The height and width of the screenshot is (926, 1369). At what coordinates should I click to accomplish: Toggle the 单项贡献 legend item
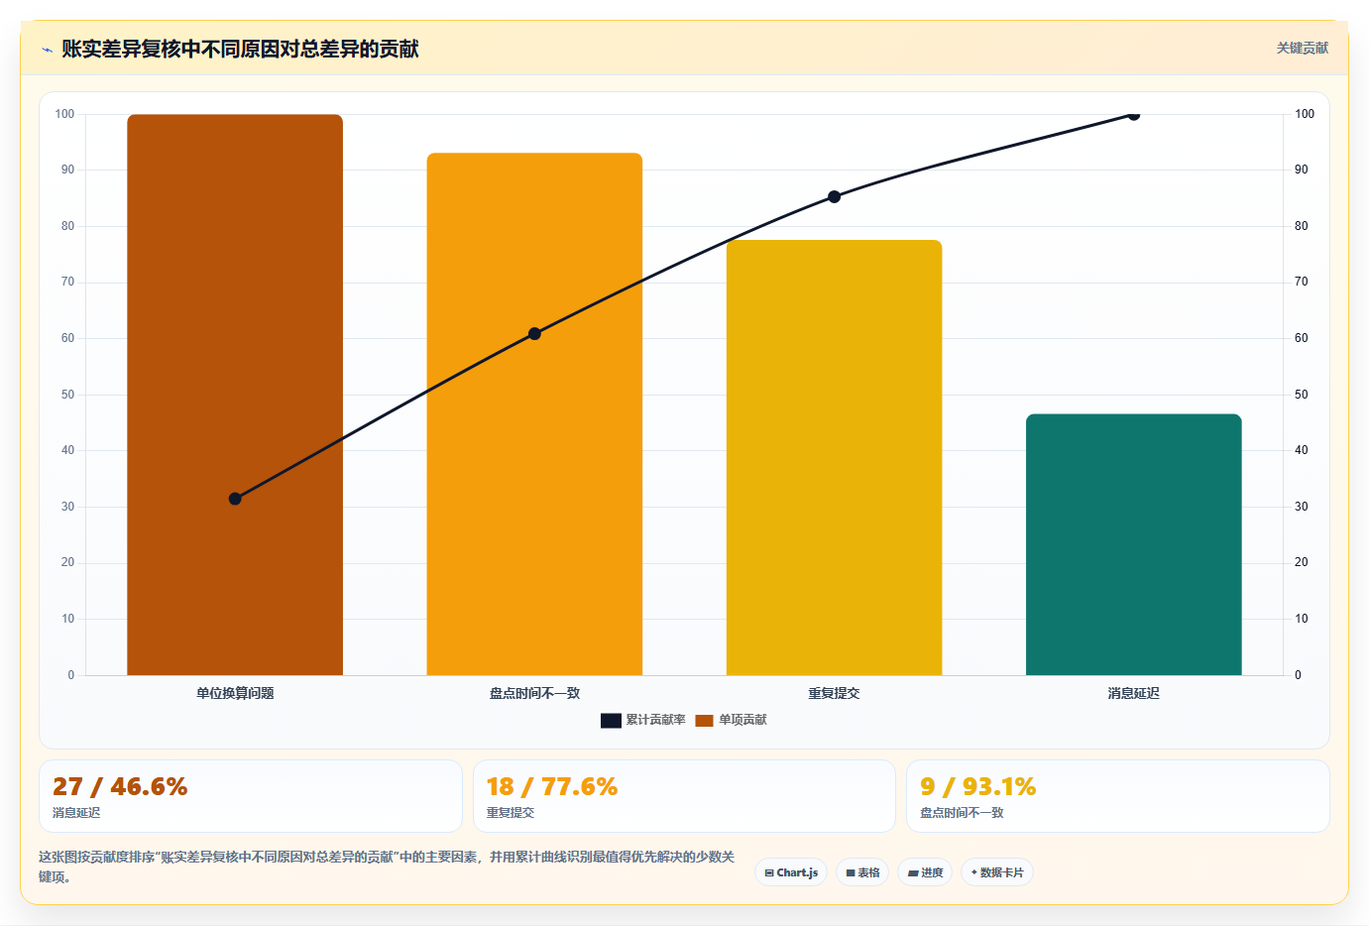[x=731, y=720]
